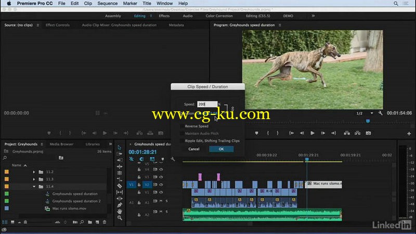Select the Pen tool
416x234 pixels.
(x=120, y=205)
